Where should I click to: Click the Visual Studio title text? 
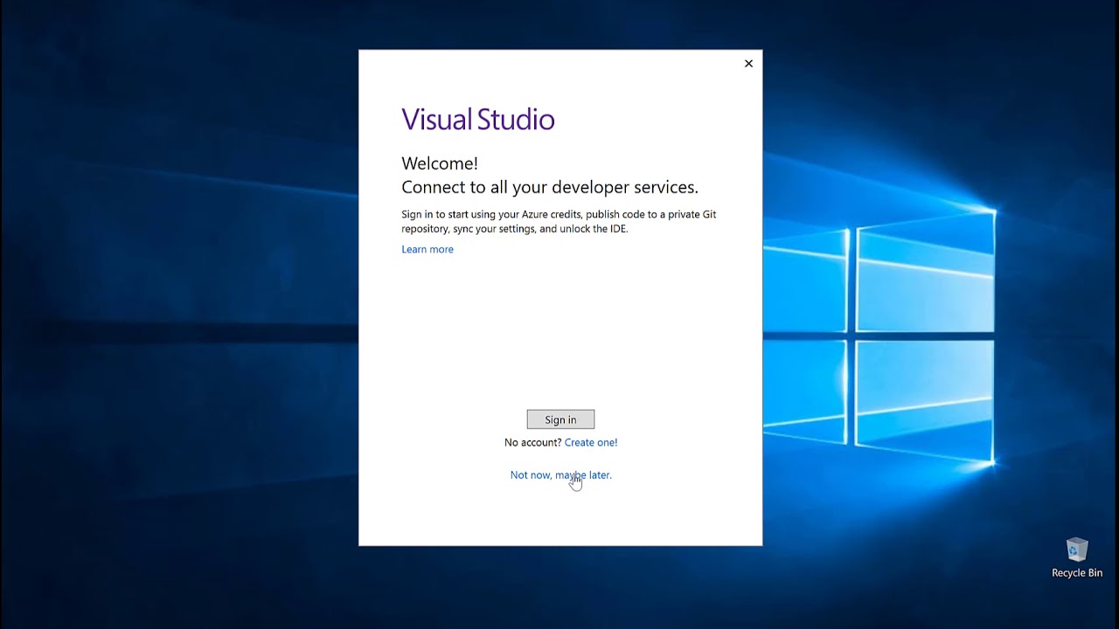point(478,120)
